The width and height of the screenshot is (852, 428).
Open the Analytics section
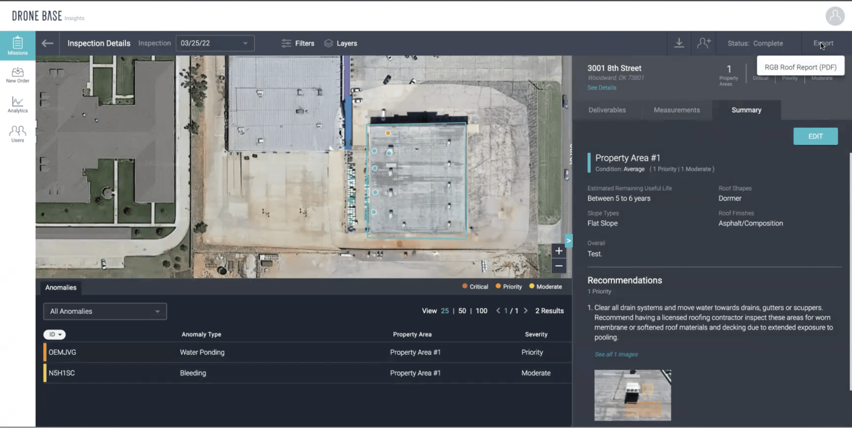tap(17, 104)
